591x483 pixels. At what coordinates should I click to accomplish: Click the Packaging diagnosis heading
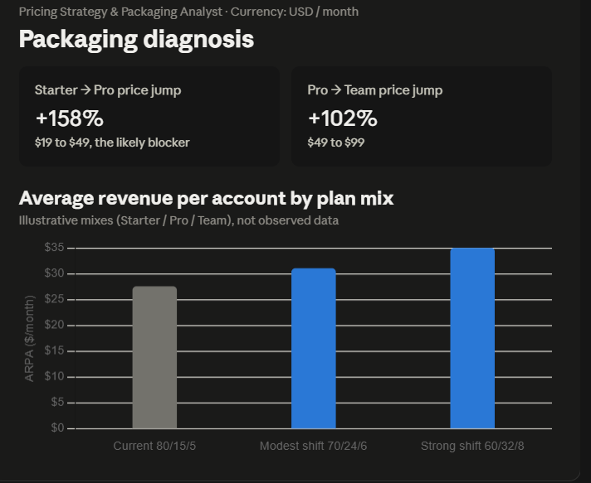click(x=136, y=39)
